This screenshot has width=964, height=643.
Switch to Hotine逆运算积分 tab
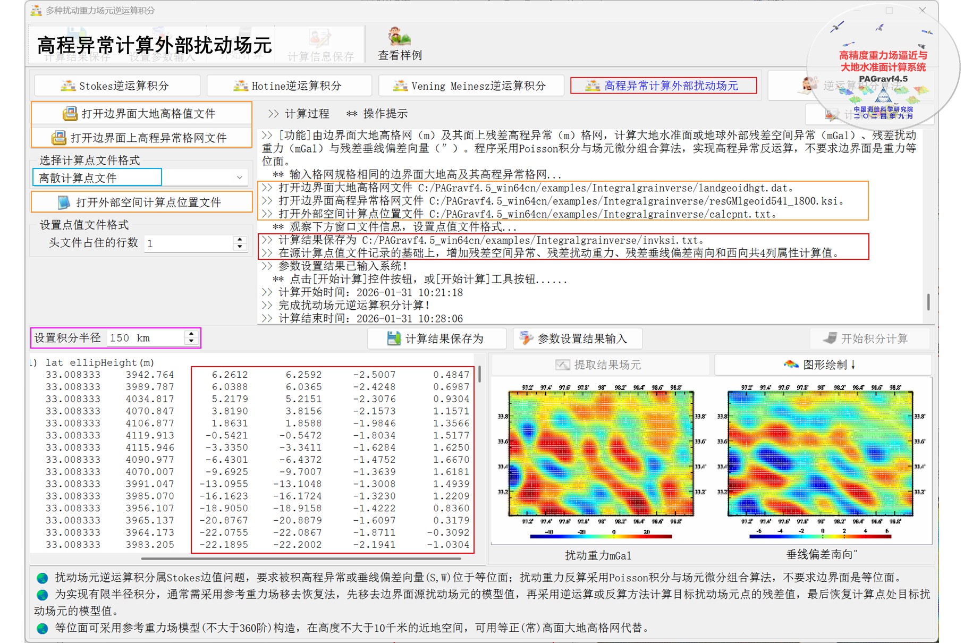coord(289,86)
